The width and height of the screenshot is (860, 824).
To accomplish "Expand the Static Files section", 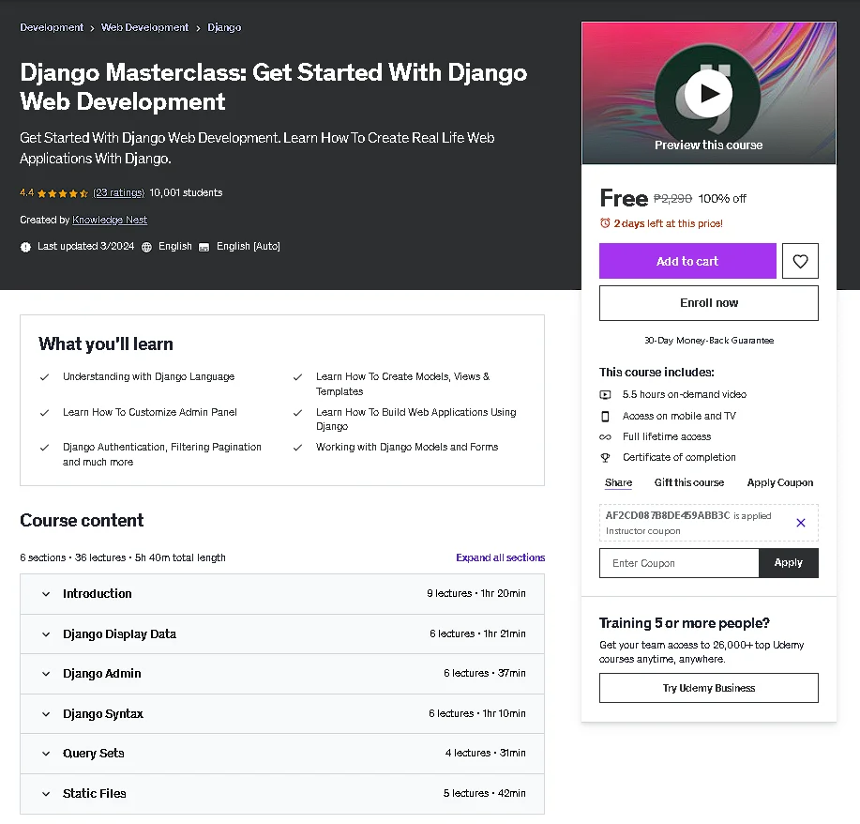I will pyautogui.click(x=282, y=794).
